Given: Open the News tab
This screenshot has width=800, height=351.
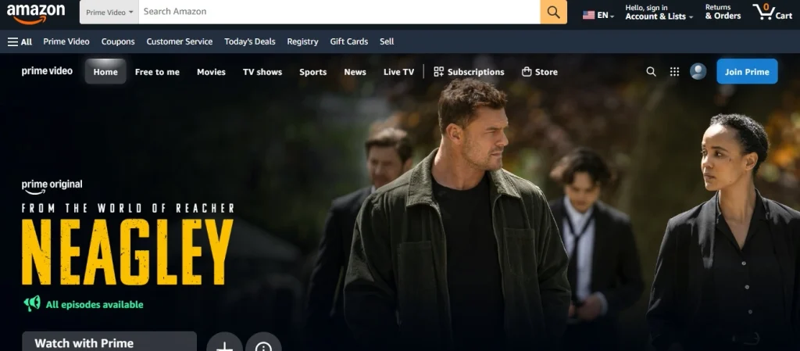Looking at the screenshot, I should pyautogui.click(x=355, y=72).
